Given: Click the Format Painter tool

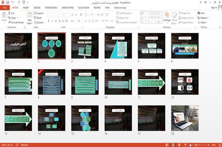Looking at the screenshot, I should [x=16, y=22].
